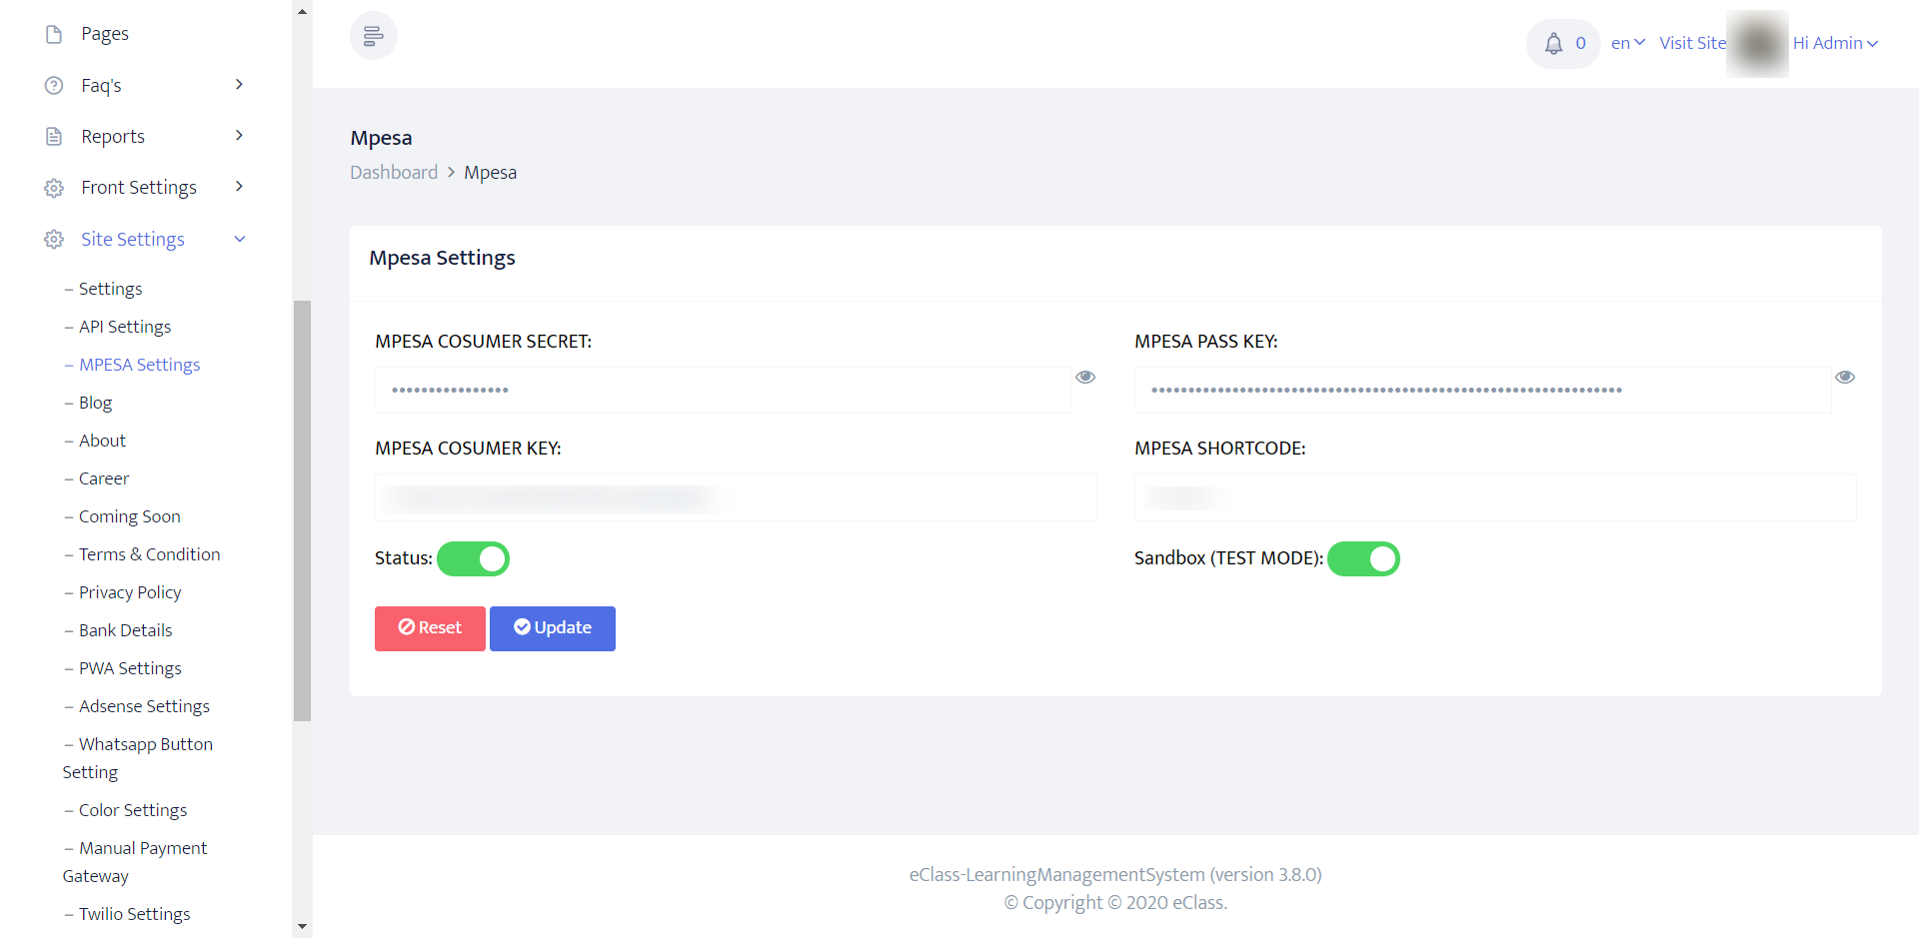Click the Site Settings gear icon

tap(54, 240)
